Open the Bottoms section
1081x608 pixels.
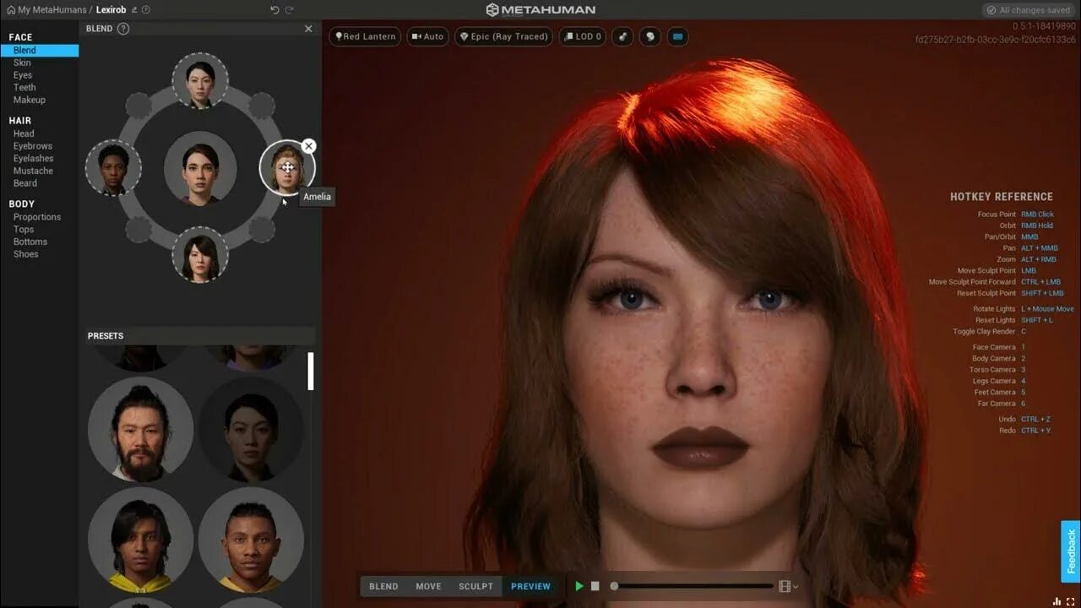tap(30, 242)
